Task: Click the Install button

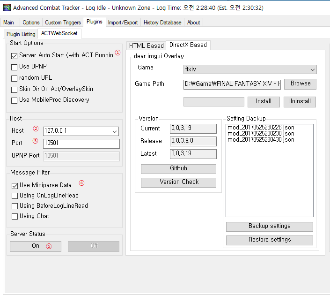Action: [x=264, y=102]
